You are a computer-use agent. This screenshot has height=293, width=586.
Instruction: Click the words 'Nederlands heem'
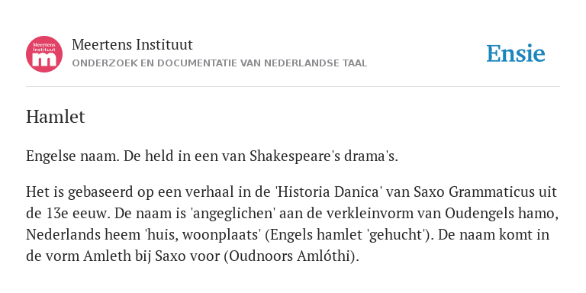[x=83, y=235]
